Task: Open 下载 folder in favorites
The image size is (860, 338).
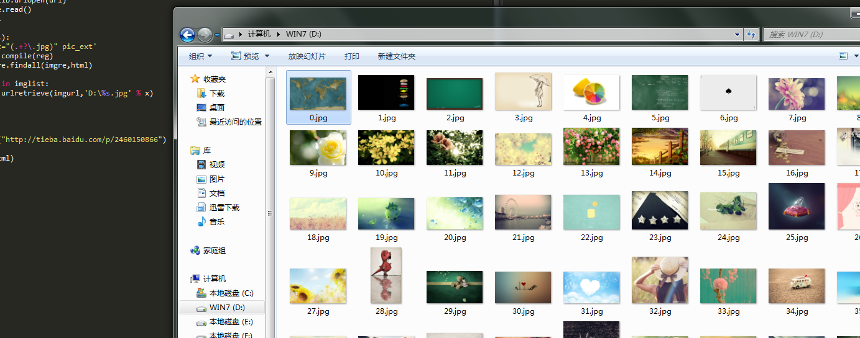Action: (211, 93)
